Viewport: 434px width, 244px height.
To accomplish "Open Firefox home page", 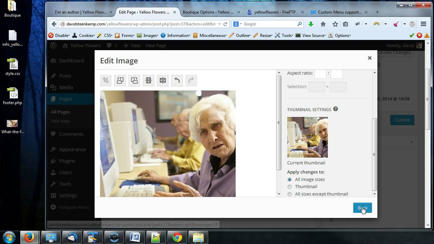I will 323,24.
